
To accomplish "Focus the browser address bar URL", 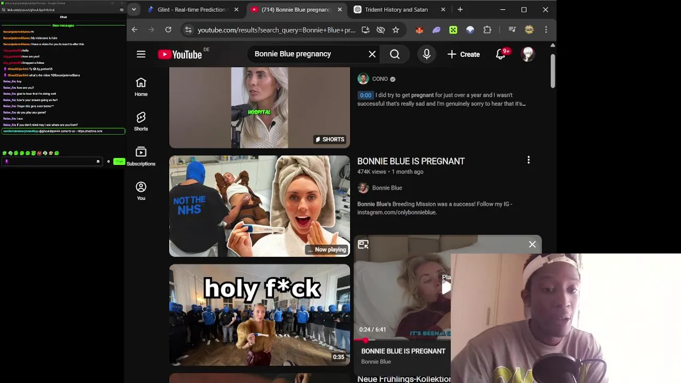I will [276, 30].
